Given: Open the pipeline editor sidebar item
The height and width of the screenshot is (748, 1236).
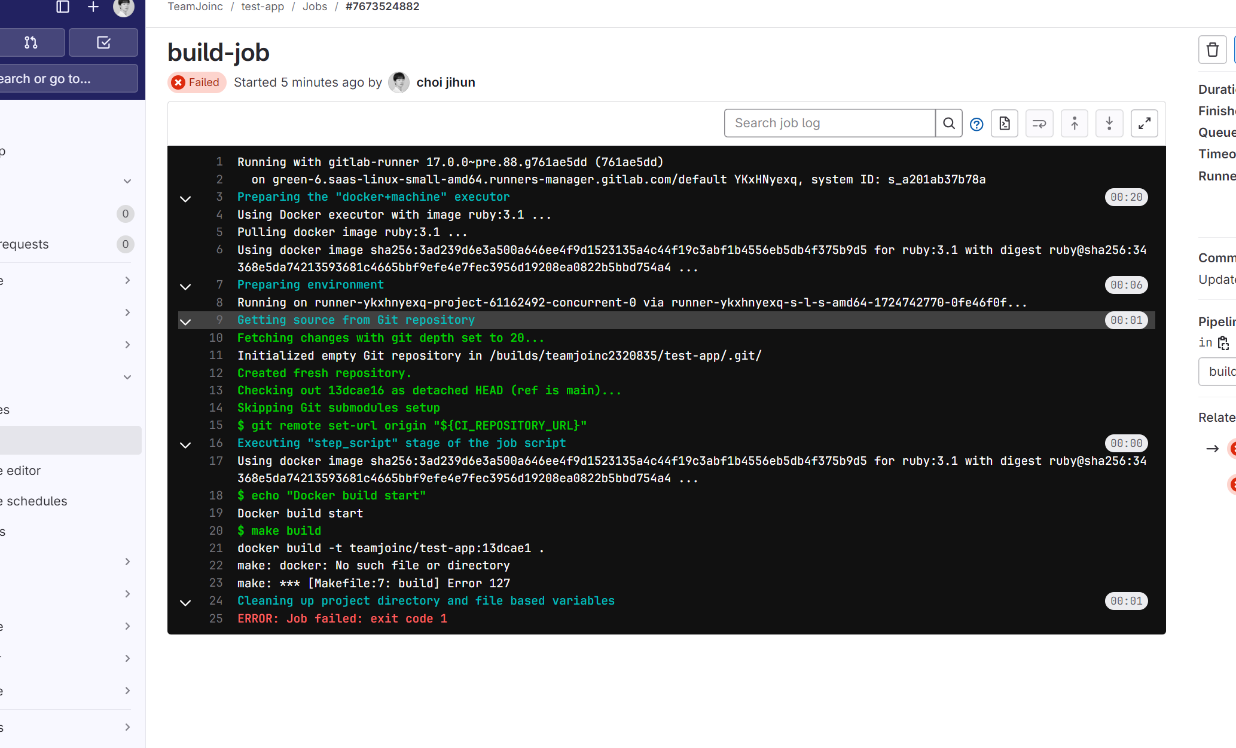Looking at the screenshot, I should [x=71, y=471].
